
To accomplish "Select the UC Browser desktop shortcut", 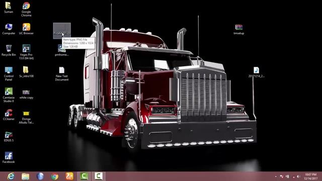I will point(26,29).
